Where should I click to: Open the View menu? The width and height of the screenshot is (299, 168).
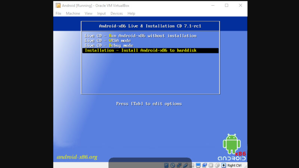click(x=89, y=13)
